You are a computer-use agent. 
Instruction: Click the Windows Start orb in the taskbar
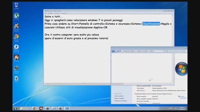(15, 109)
